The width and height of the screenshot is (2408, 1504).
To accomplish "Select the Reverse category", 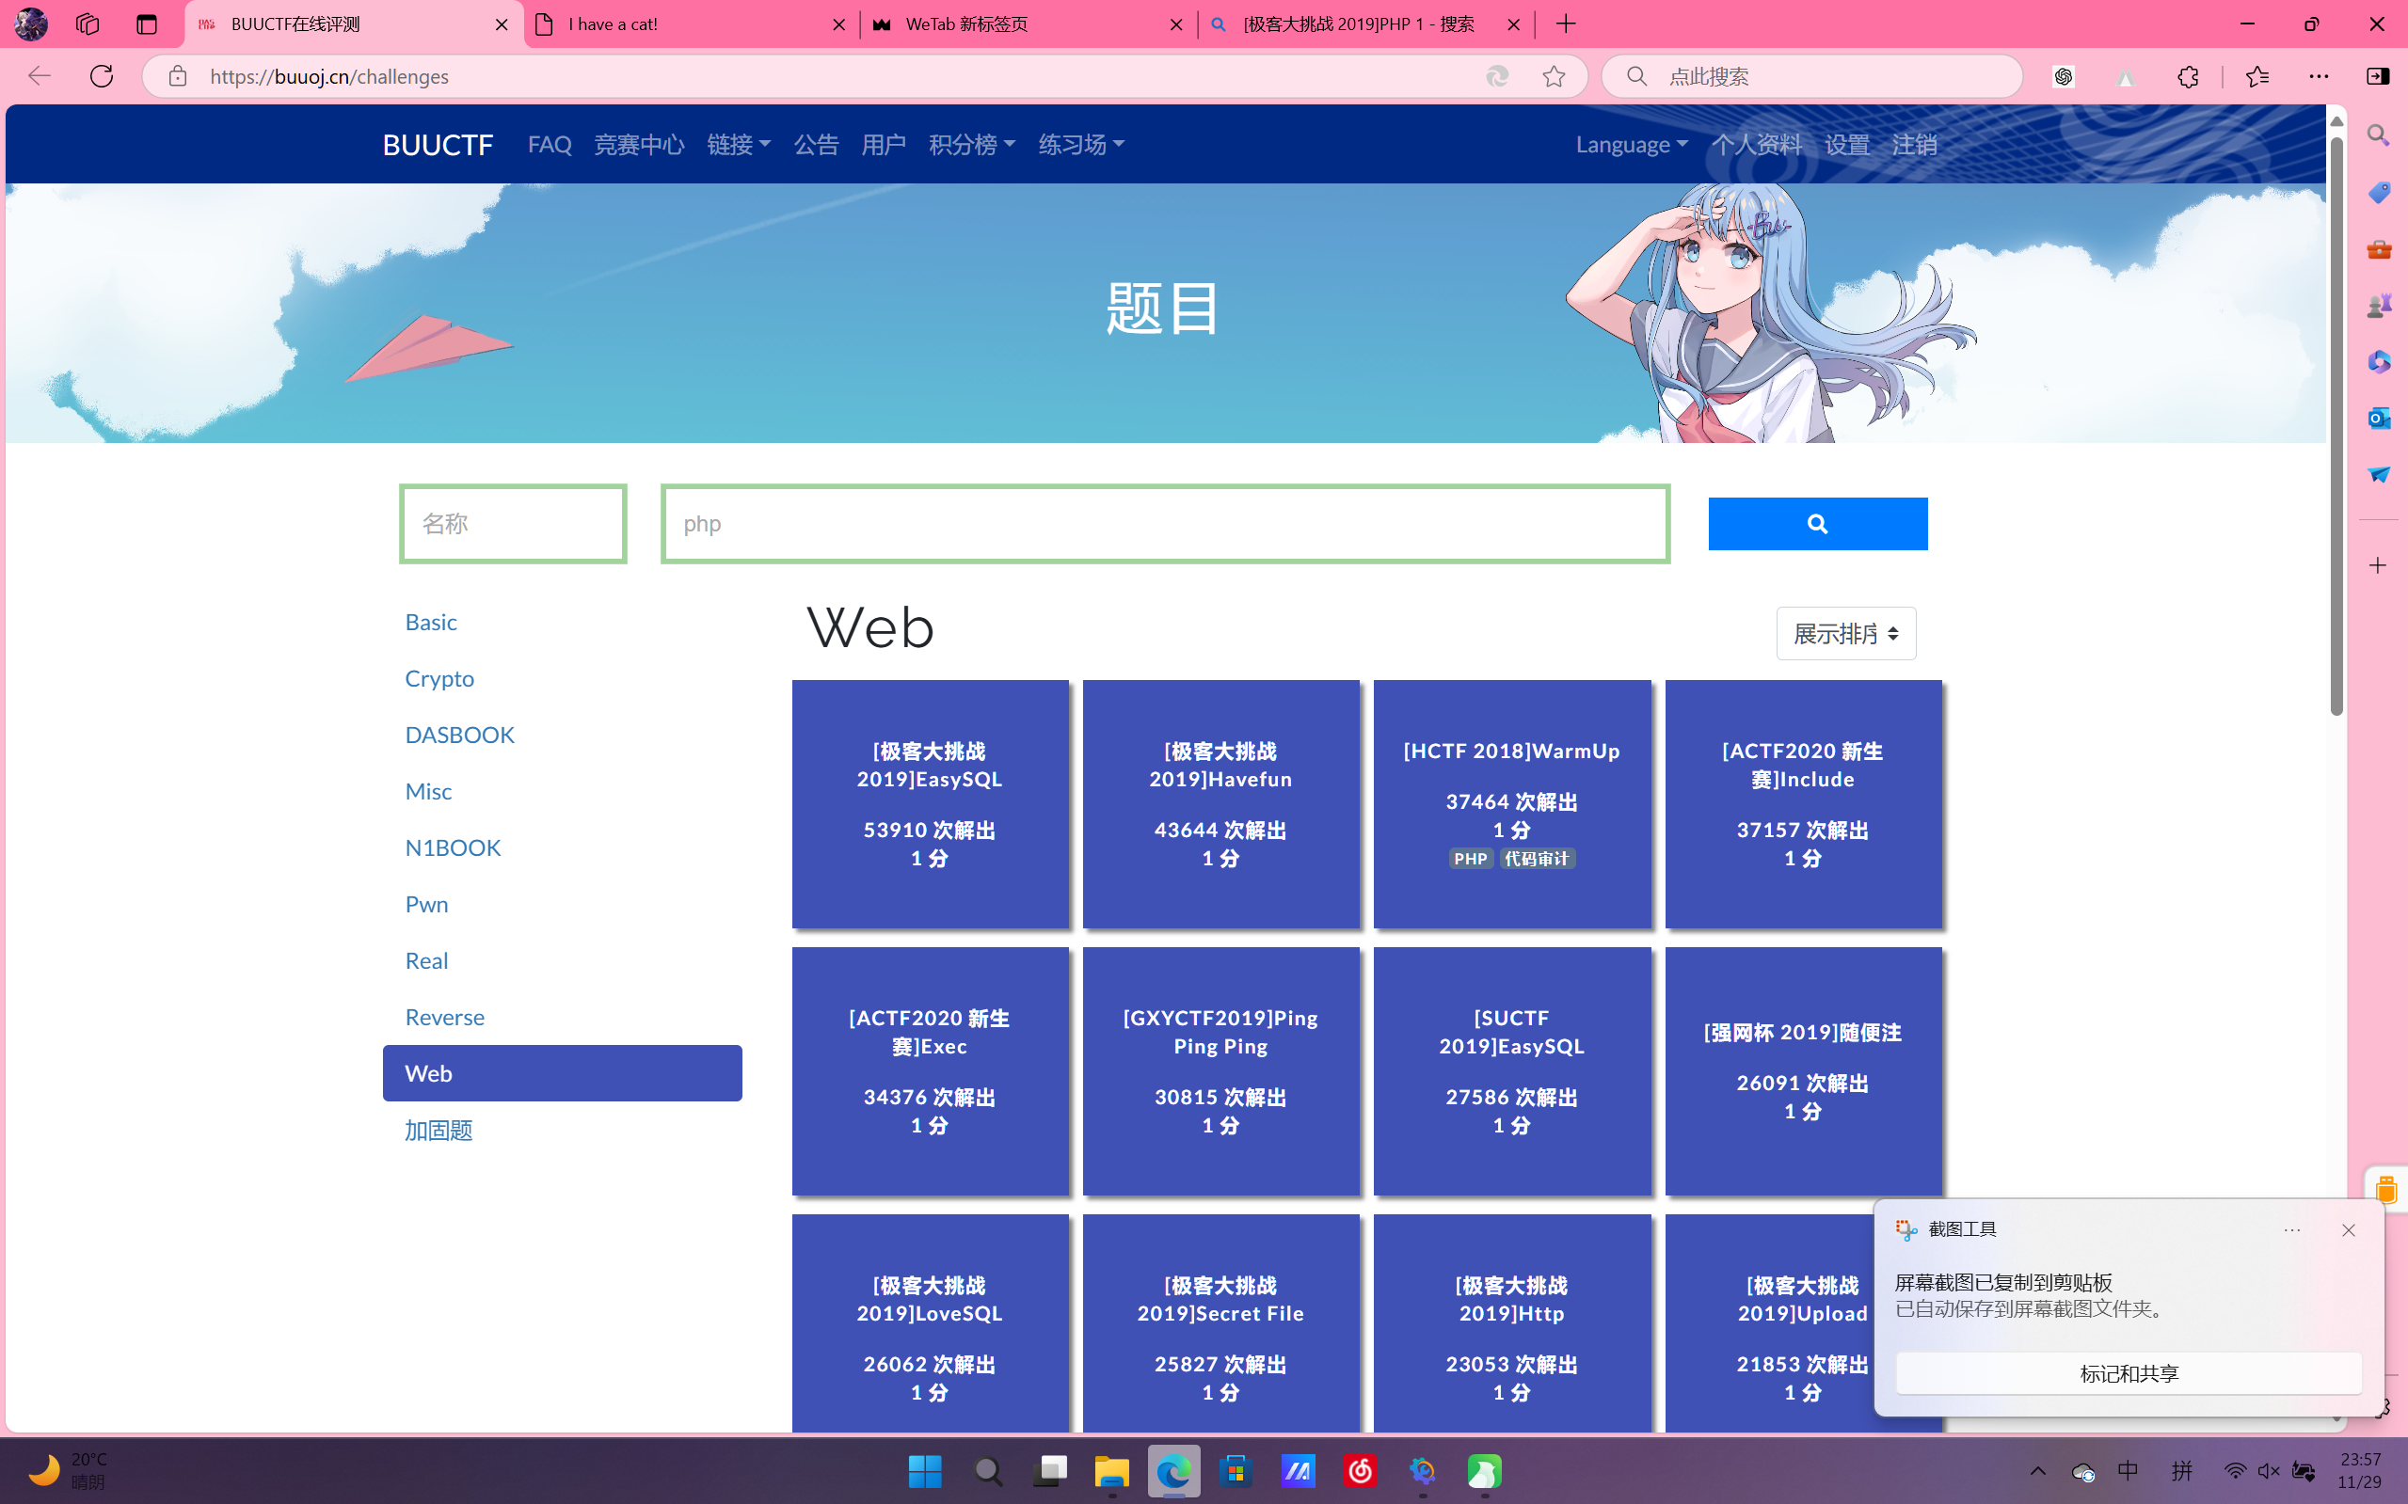I will [444, 1017].
